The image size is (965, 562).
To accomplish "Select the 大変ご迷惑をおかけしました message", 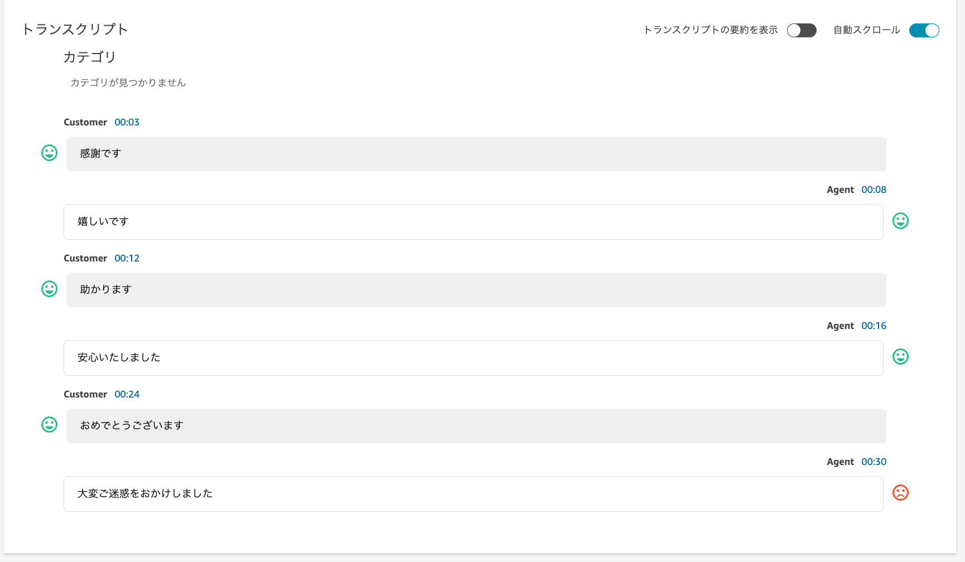I will pyautogui.click(x=474, y=493).
